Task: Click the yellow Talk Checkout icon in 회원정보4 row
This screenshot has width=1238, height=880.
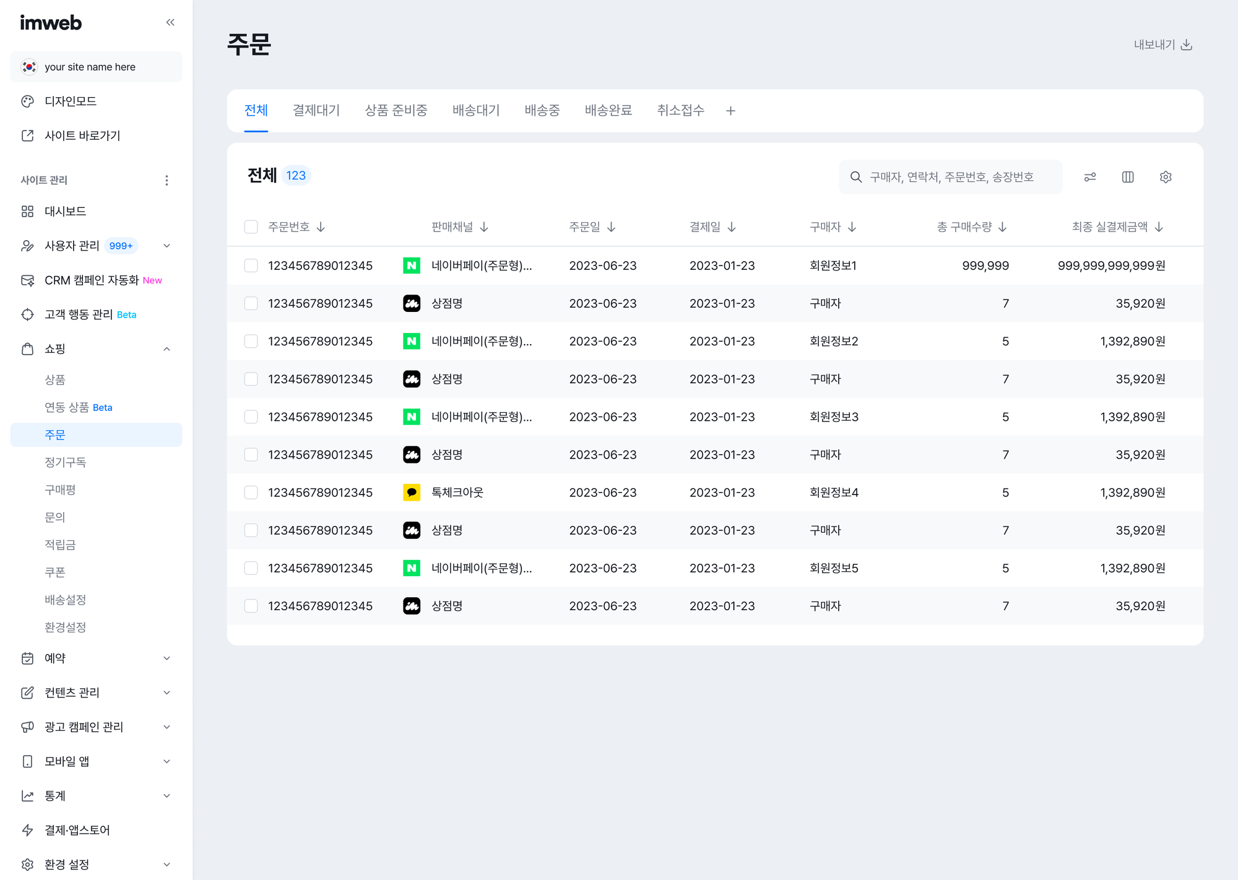Action: [412, 493]
